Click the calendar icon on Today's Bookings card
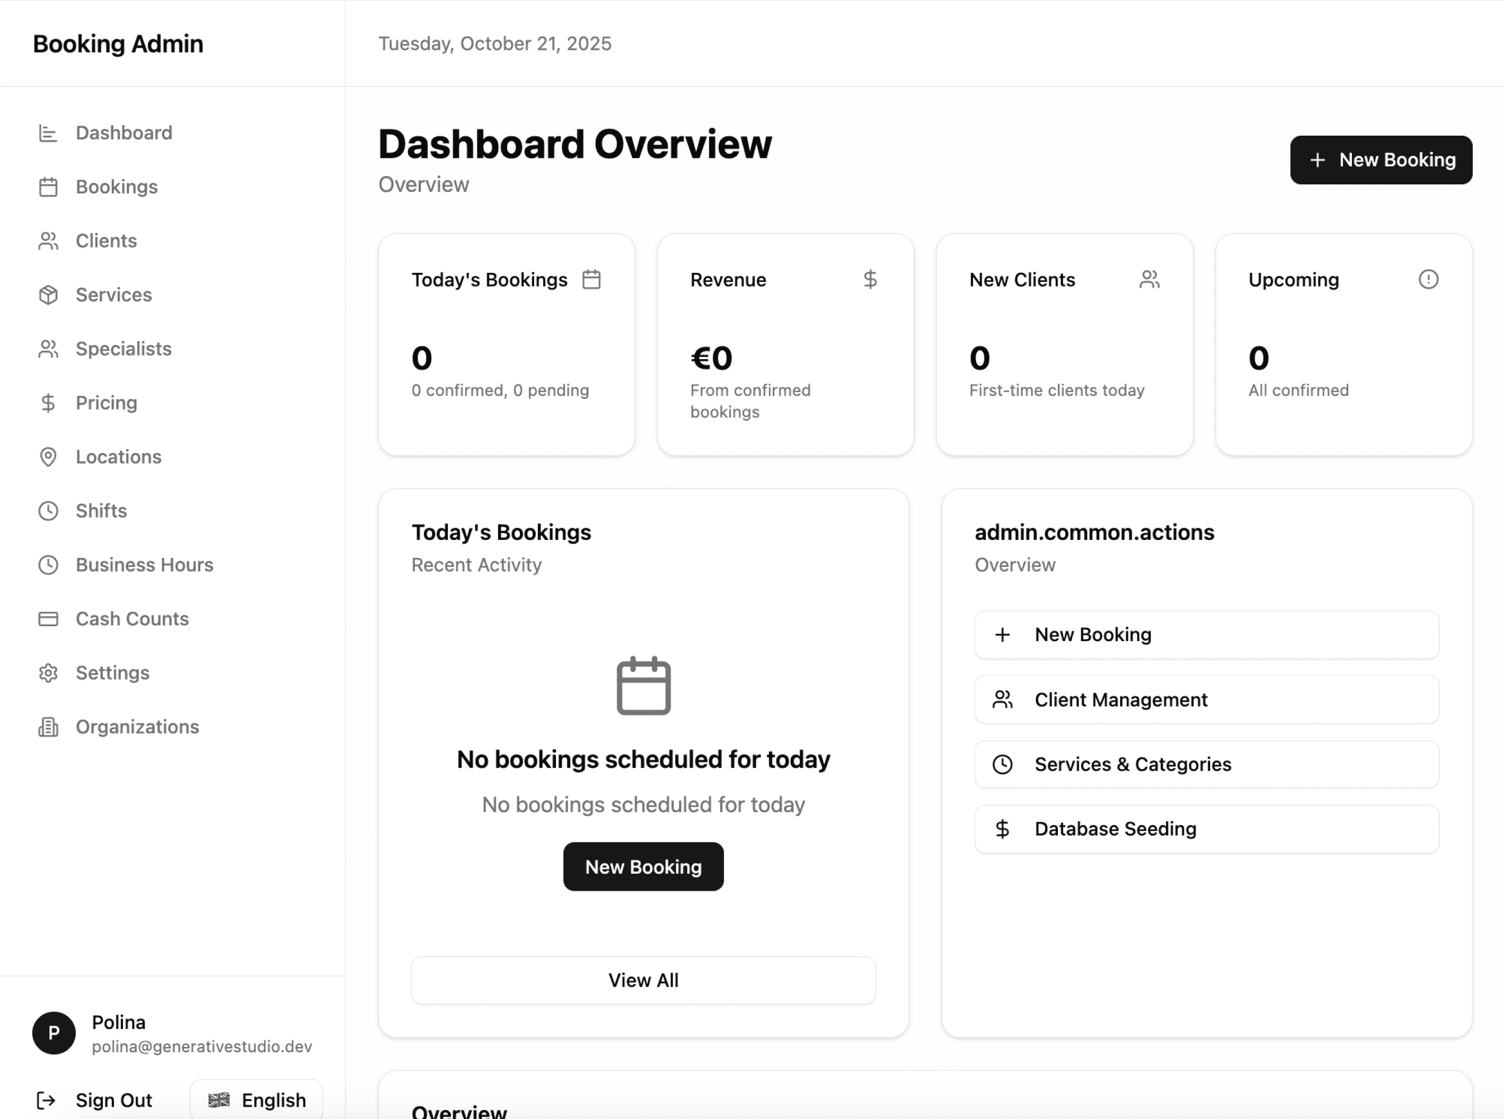Viewport: 1504px width, 1119px height. tap(591, 279)
